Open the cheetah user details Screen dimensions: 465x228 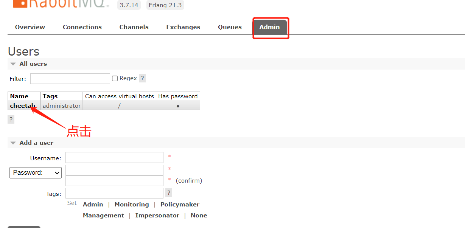23,106
